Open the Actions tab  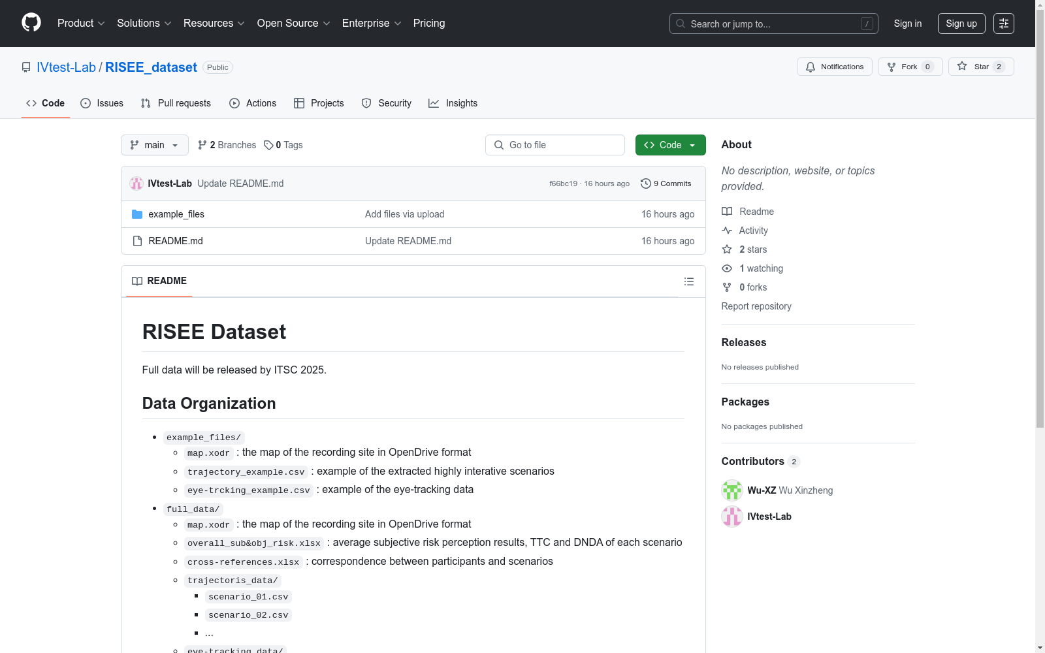(253, 103)
